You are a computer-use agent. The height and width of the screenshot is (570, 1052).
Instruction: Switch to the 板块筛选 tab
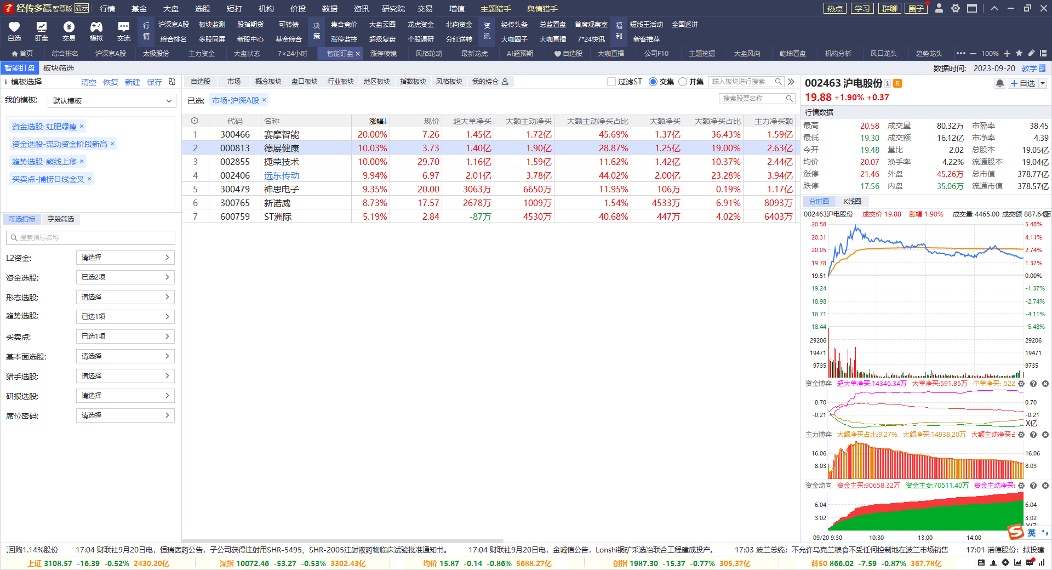coord(59,68)
